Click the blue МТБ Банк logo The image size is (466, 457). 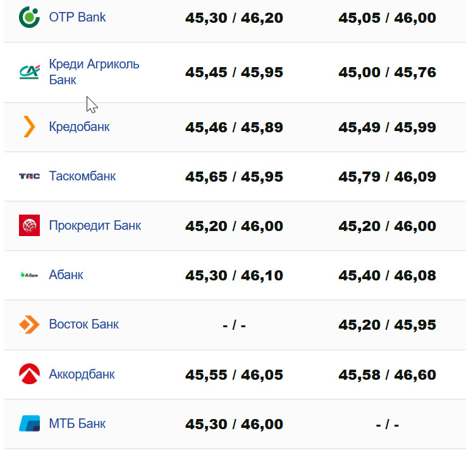[x=29, y=423]
